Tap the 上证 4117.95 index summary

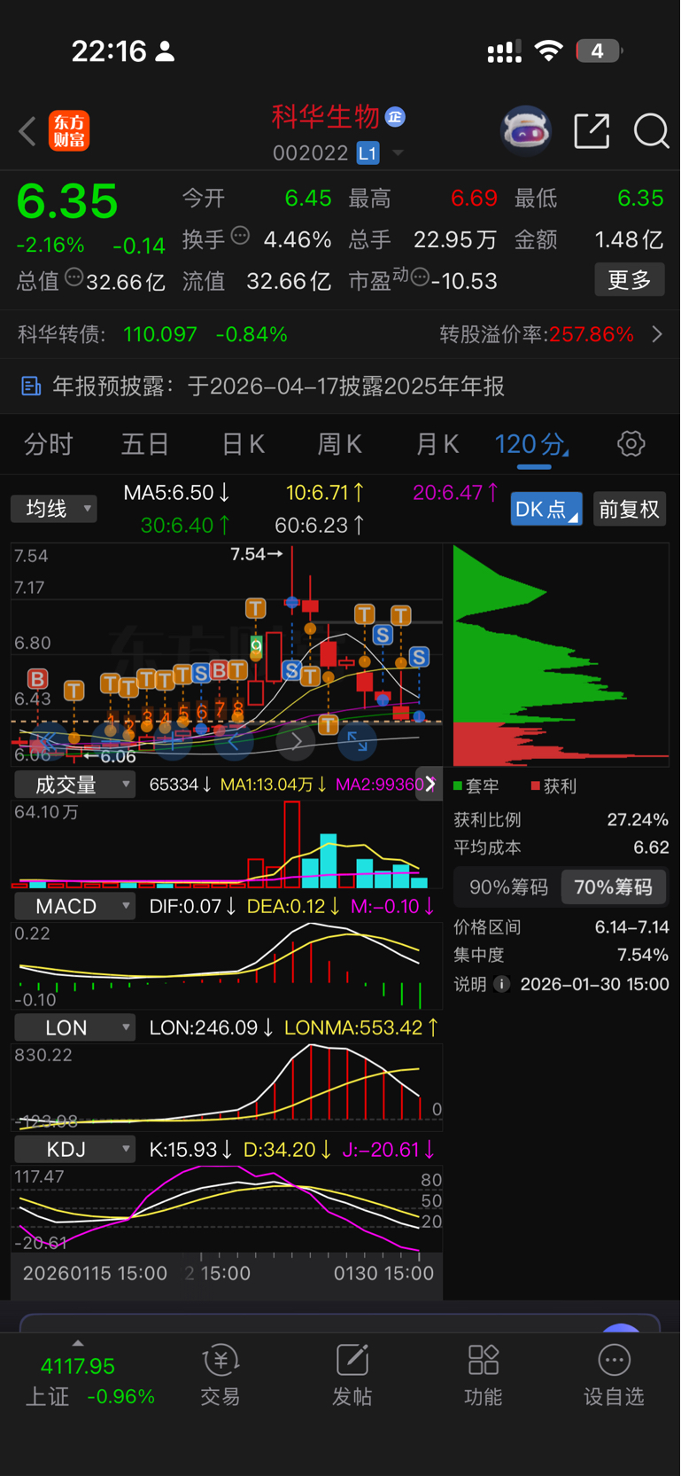click(89, 1380)
